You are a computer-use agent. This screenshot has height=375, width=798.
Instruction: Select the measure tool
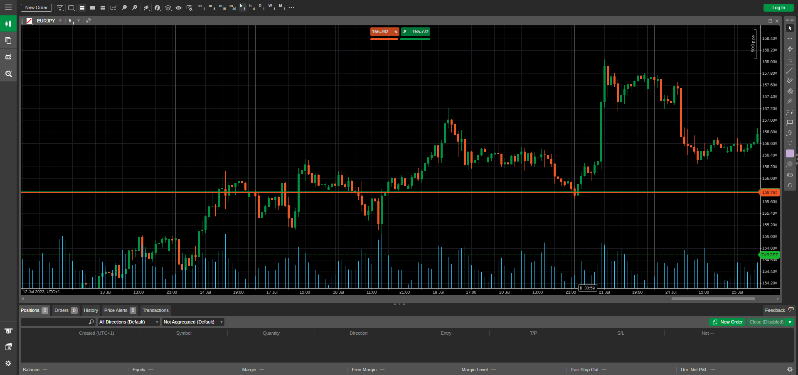(790, 59)
